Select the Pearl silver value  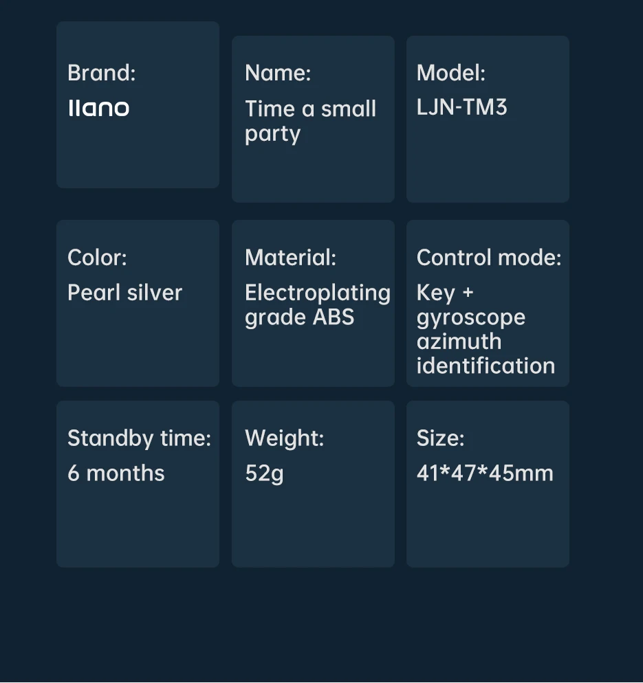pyautogui.click(x=124, y=292)
